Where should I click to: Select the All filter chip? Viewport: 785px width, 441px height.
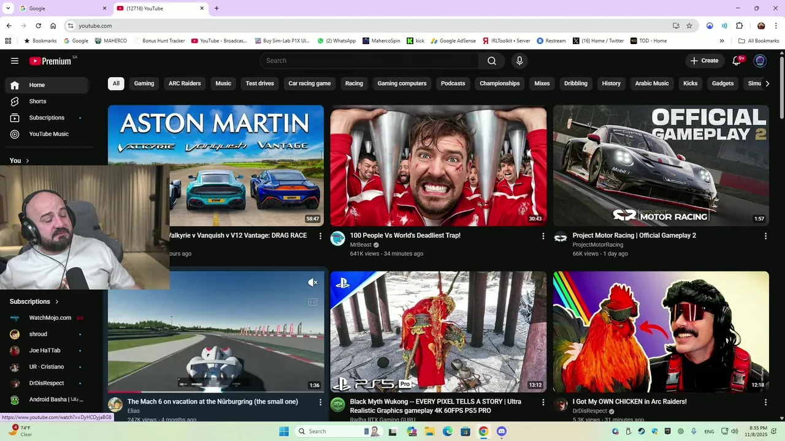click(116, 83)
